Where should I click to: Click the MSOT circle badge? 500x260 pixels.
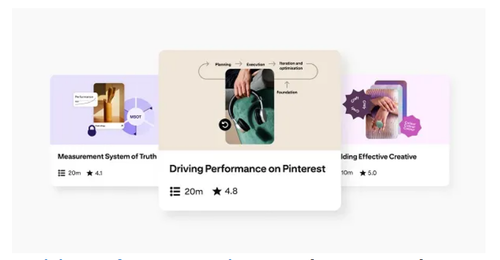click(135, 116)
